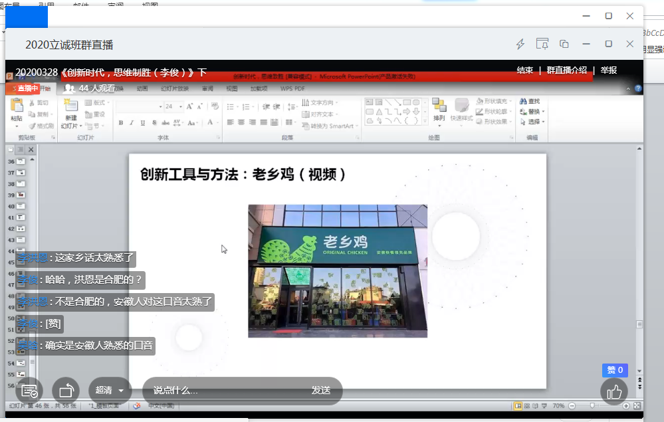664x422 pixels.
Task: Click the 举报 report link
Action: 609,70
